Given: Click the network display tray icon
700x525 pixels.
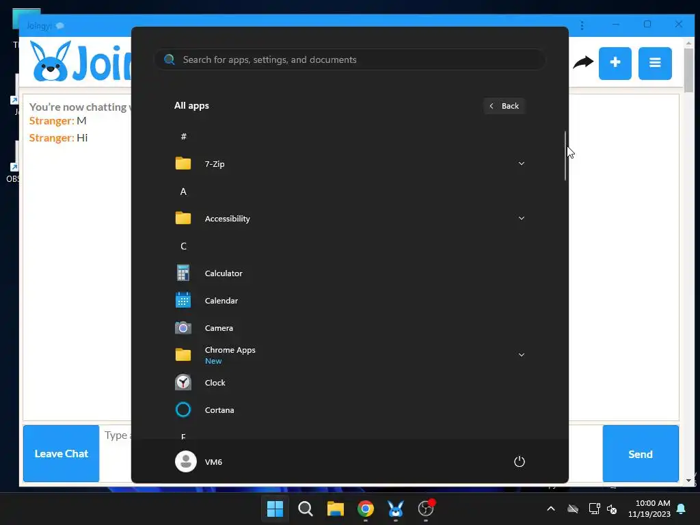Looking at the screenshot, I should [x=594, y=509].
